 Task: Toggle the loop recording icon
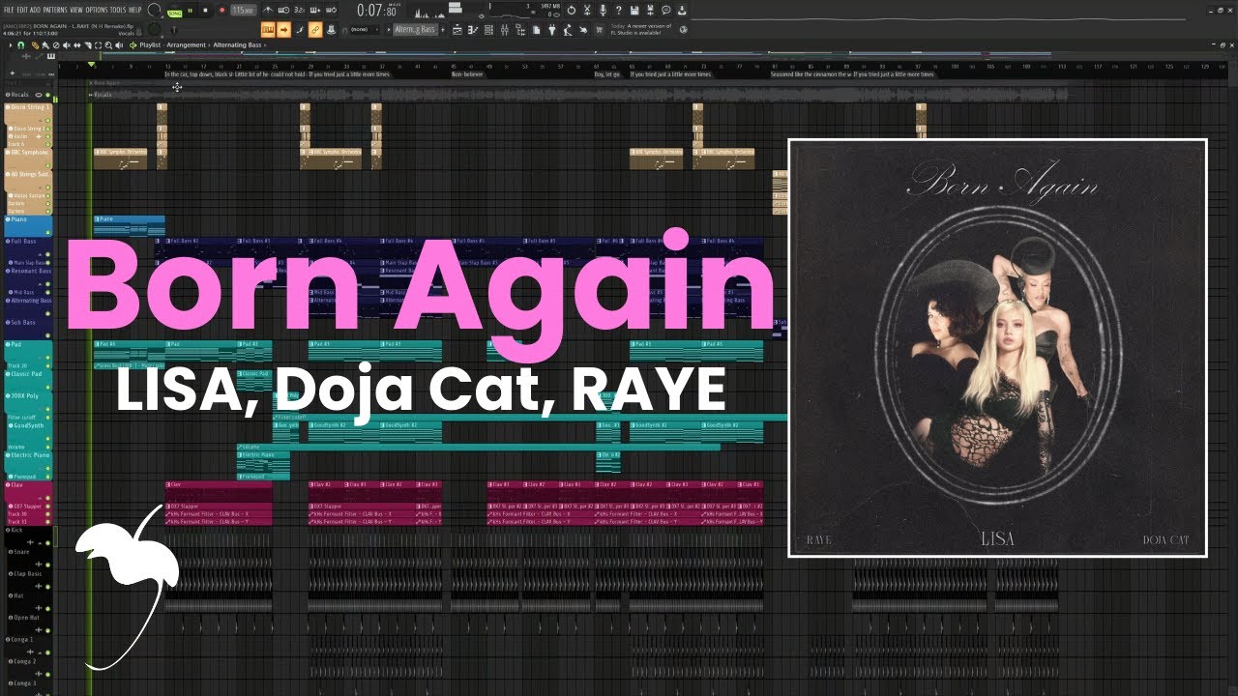tap(331, 10)
